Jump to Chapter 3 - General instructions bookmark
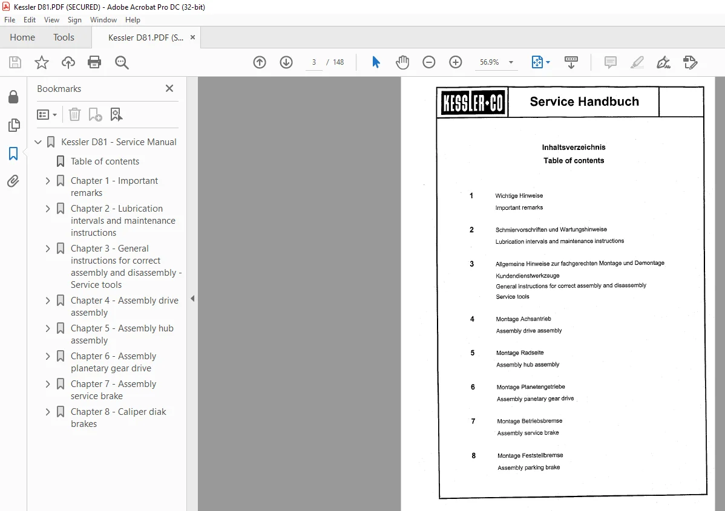 click(126, 267)
